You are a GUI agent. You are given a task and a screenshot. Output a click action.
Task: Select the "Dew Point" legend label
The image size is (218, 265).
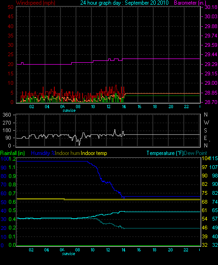[x=195, y=153]
